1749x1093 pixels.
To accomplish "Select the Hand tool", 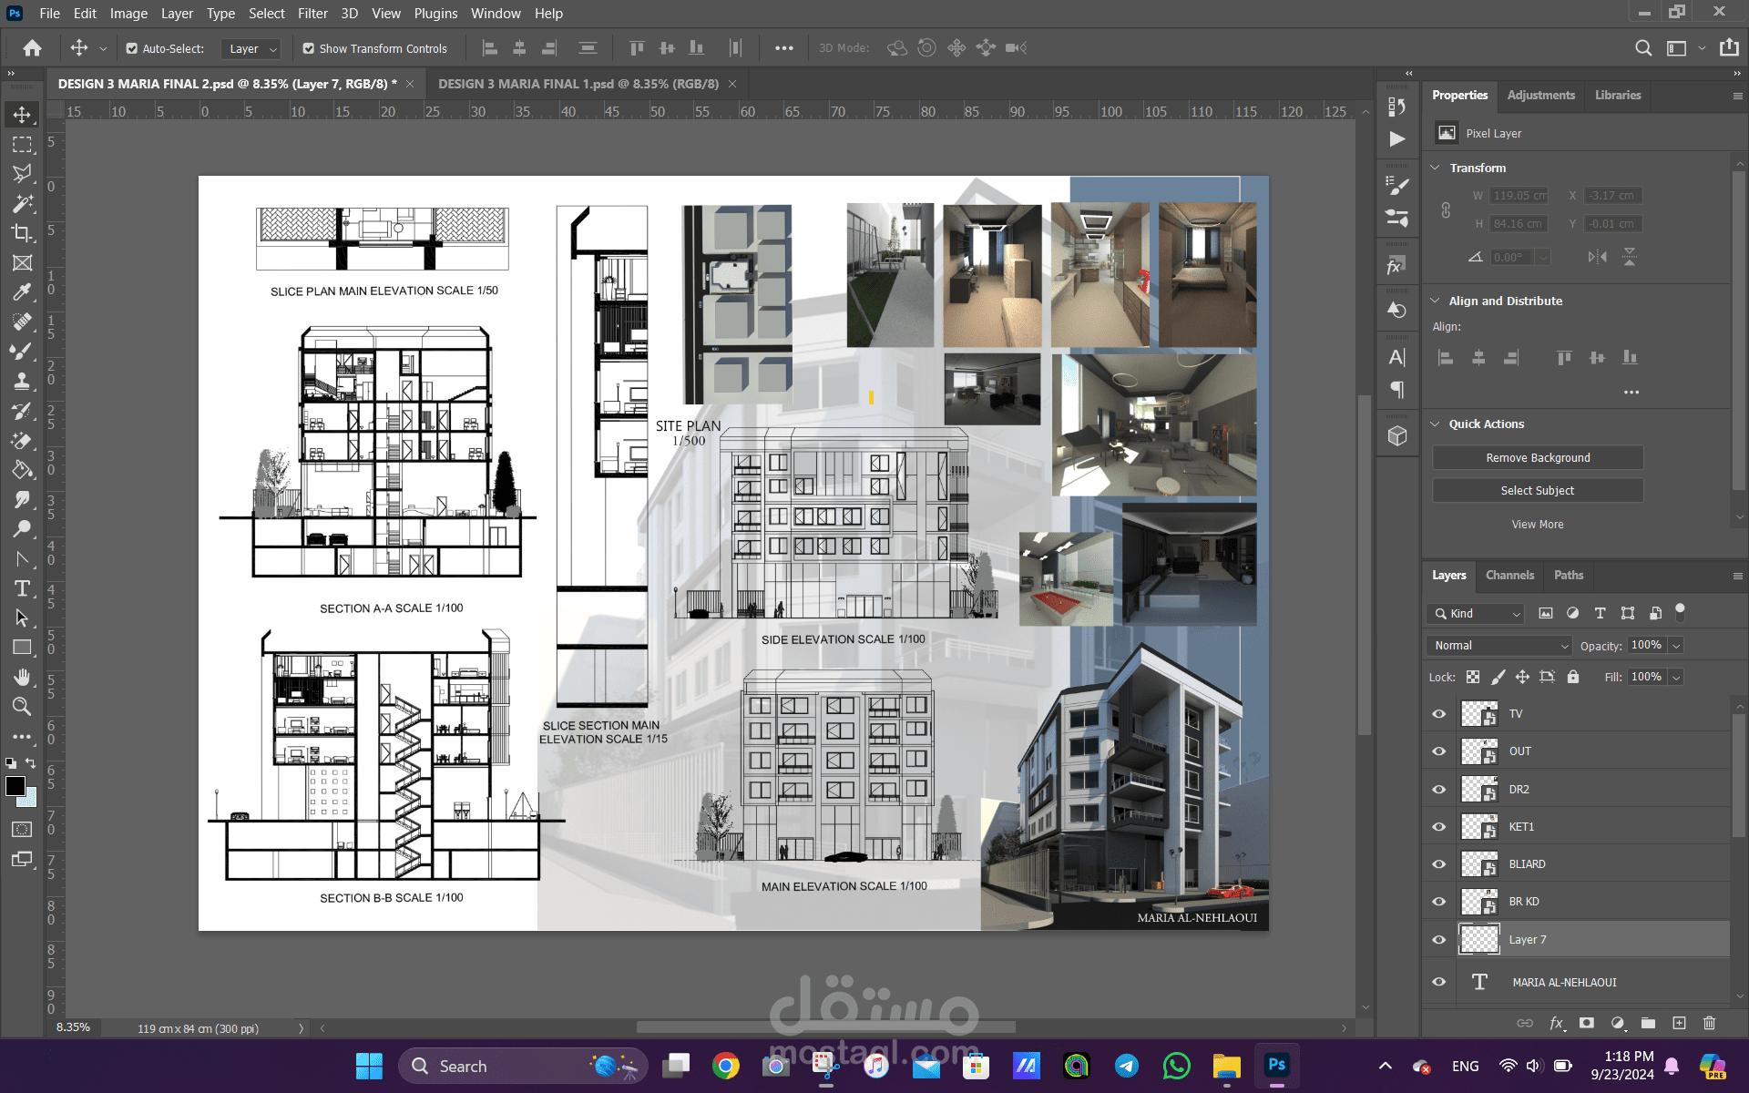I will [22, 677].
